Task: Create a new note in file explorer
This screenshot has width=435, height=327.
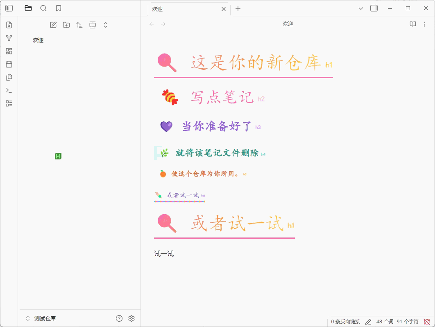Action: 53,25
